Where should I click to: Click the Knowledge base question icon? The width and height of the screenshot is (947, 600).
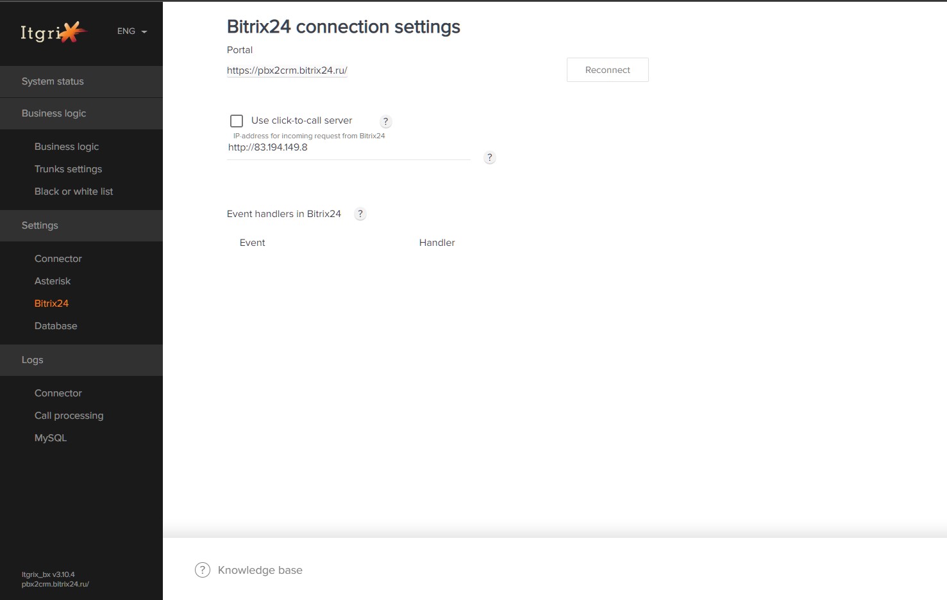(203, 570)
